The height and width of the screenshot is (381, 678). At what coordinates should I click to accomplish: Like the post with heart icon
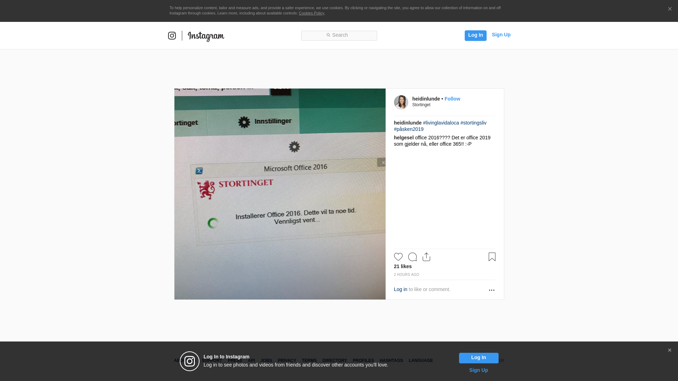(x=398, y=257)
